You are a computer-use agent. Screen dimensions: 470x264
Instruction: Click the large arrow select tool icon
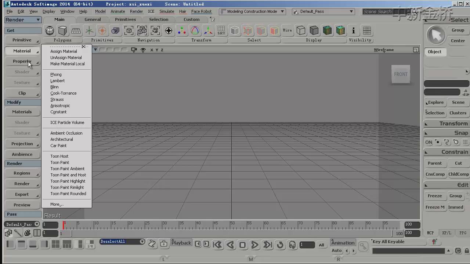pyautogui.click(x=436, y=36)
